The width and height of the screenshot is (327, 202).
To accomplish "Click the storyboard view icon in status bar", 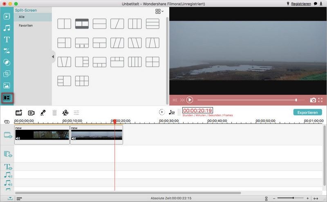I will click(19, 198).
